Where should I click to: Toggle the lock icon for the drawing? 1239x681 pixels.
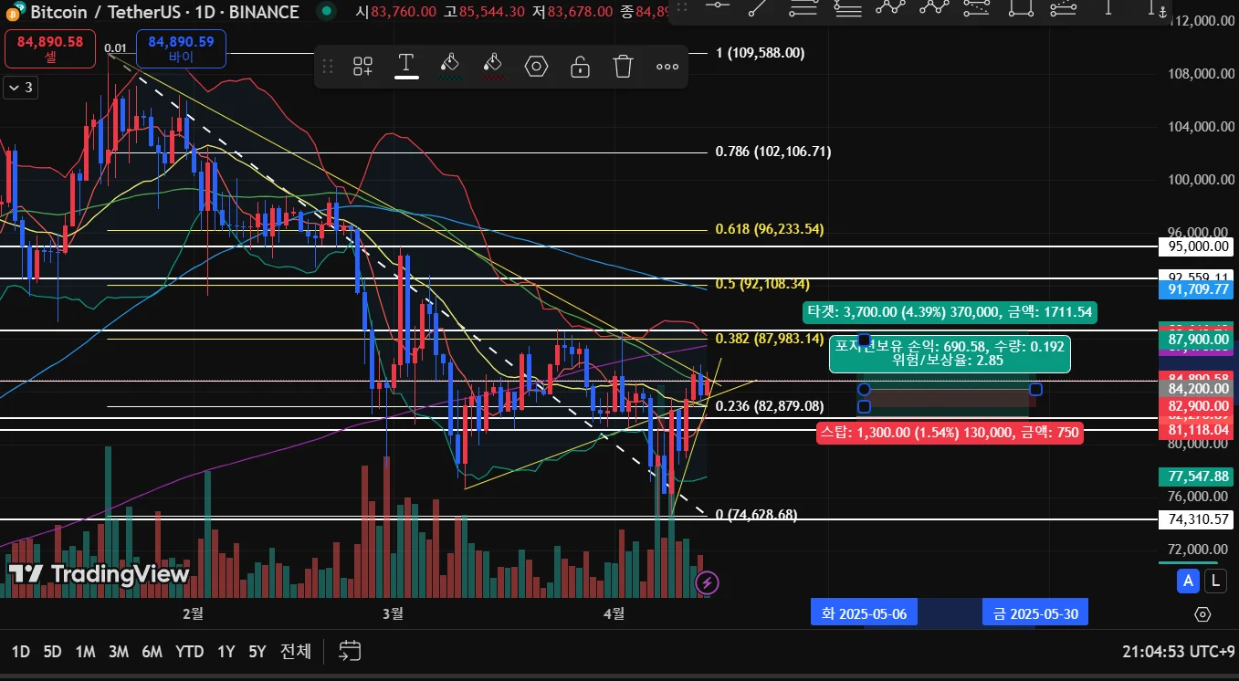[580, 66]
